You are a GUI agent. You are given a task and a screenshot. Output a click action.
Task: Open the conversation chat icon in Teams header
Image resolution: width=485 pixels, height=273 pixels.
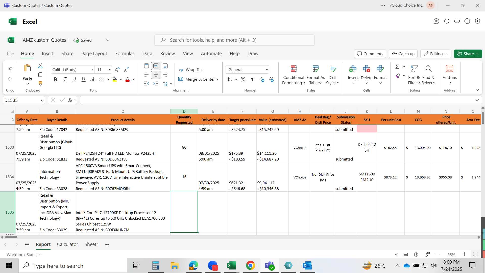tap(436, 21)
